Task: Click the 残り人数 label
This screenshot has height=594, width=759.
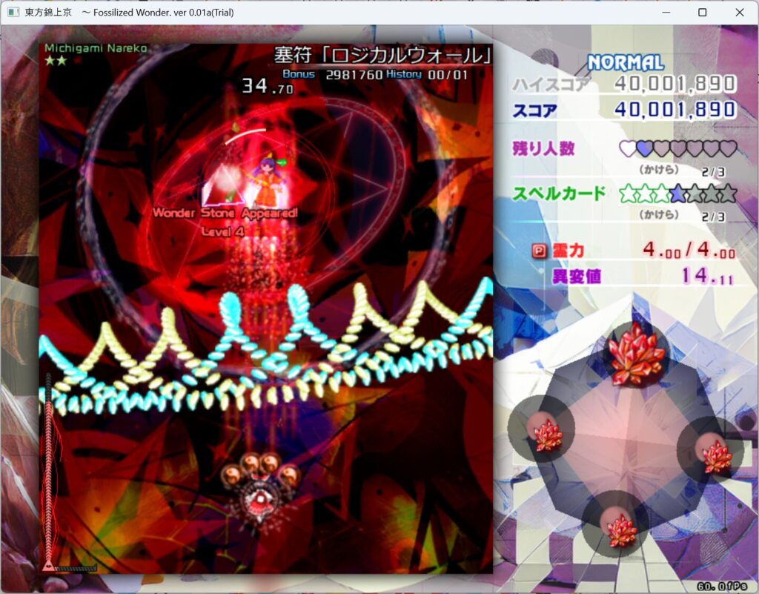Action: tap(543, 148)
